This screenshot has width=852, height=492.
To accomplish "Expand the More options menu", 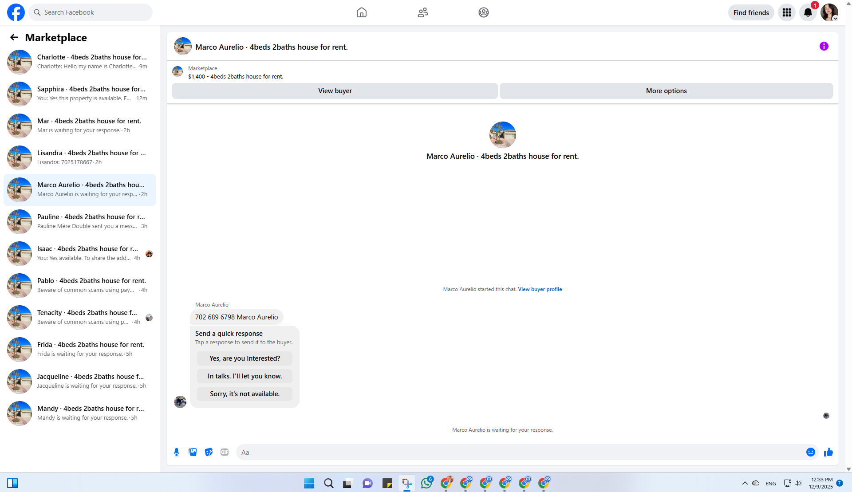I will [666, 91].
